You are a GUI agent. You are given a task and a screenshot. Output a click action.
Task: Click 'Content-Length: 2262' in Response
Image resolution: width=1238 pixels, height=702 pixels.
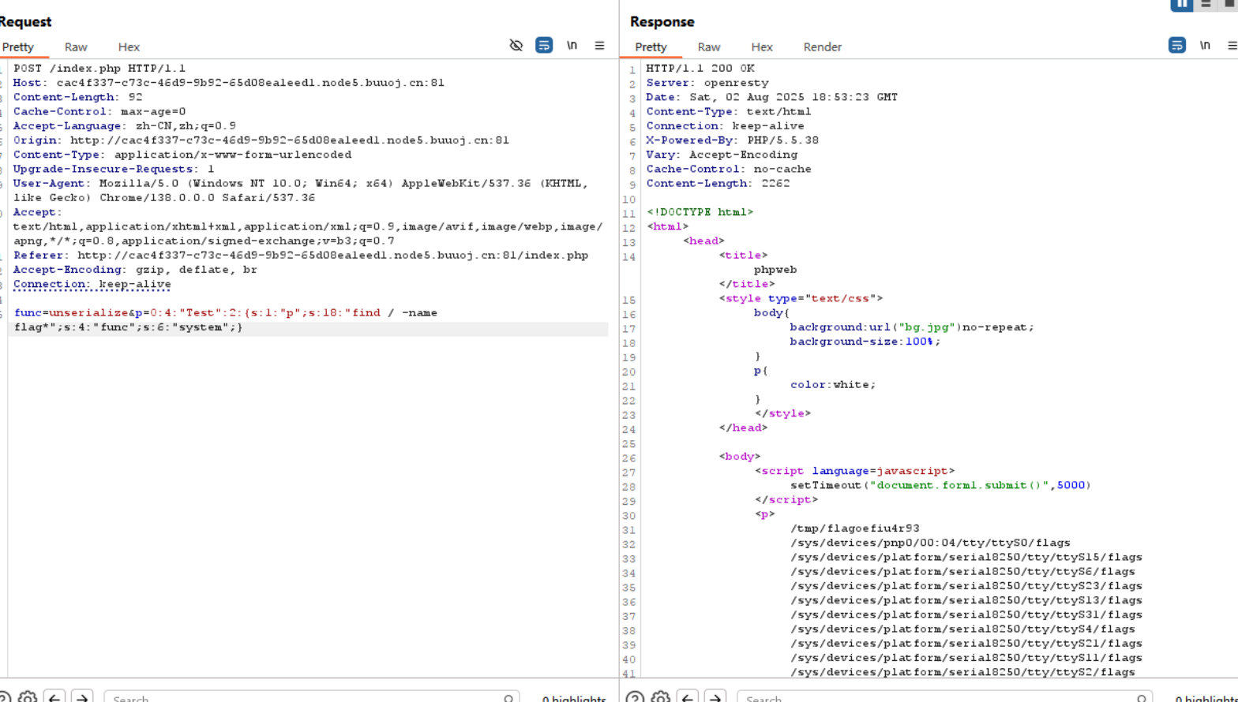[x=718, y=183]
